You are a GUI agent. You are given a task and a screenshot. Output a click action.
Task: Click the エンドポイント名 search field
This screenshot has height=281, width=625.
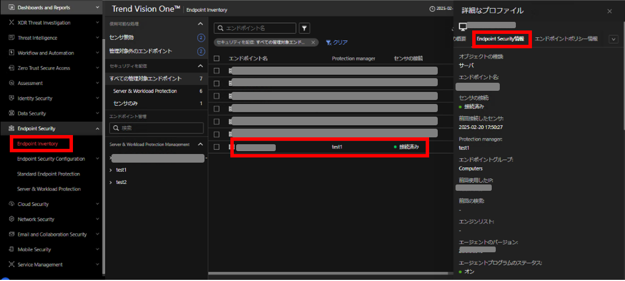(x=259, y=28)
